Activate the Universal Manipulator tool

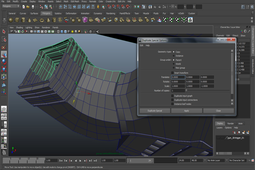pos(4,76)
